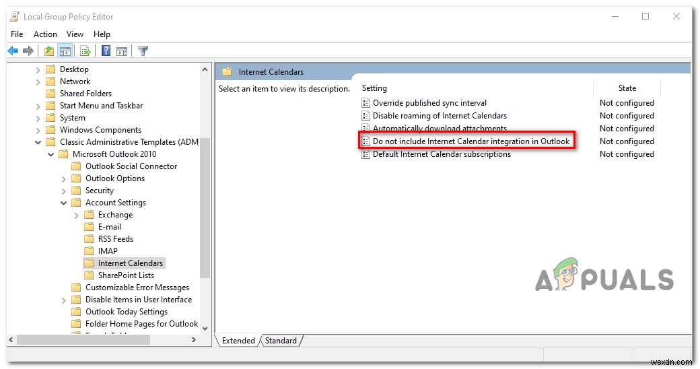Click the Up one level folder icon
Image resolution: width=700 pixels, height=369 pixels.
pyautogui.click(x=49, y=51)
